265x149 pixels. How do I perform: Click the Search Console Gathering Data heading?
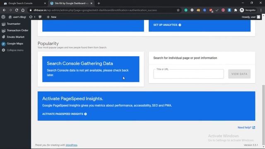click(80, 63)
